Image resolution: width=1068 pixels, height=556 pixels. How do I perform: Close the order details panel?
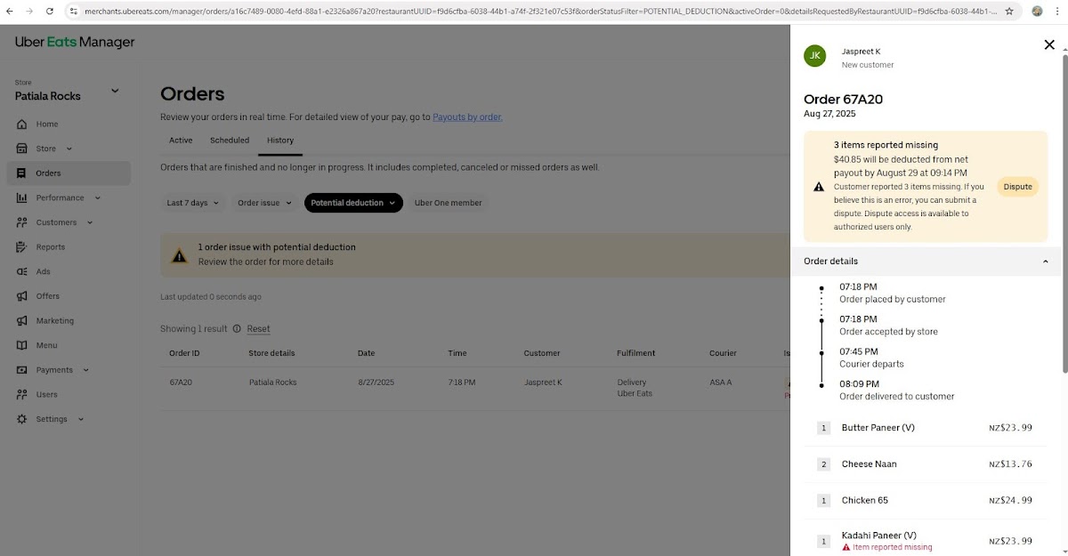(x=1049, y=45)
